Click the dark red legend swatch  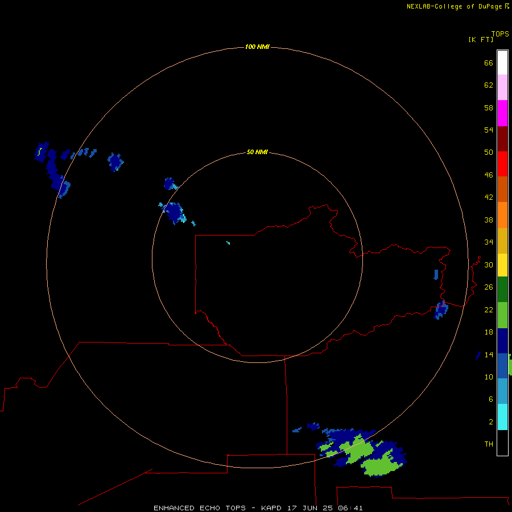(x=502, y=139)
